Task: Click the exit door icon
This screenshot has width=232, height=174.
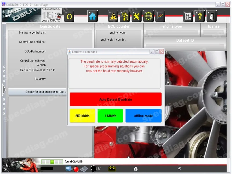Action: tap(211, 16)
